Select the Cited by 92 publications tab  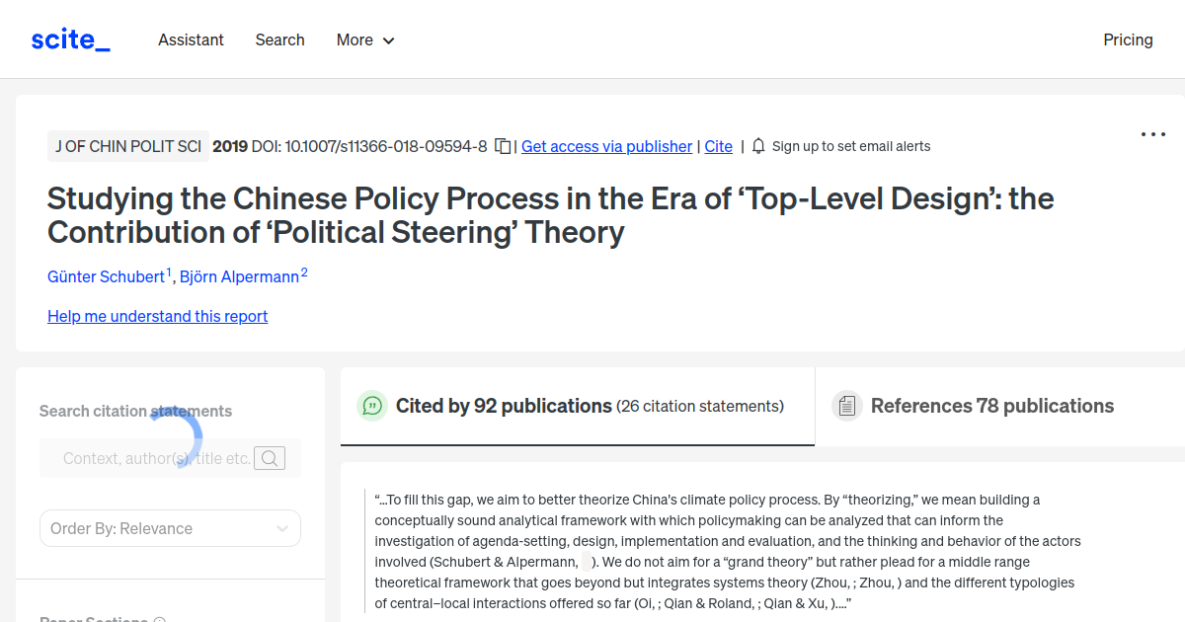(502, 406)
